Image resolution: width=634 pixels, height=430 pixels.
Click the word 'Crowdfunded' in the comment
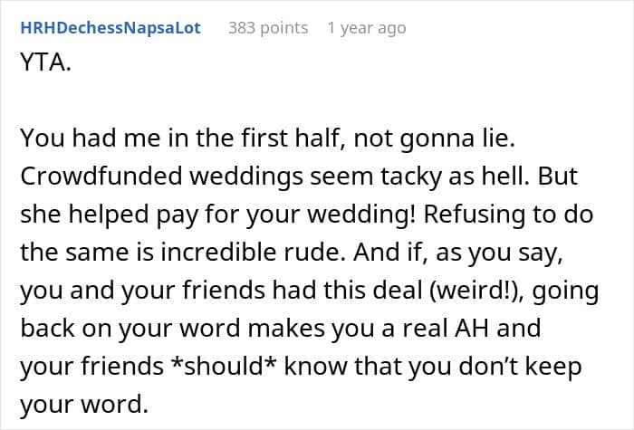(x=101, y=177)
